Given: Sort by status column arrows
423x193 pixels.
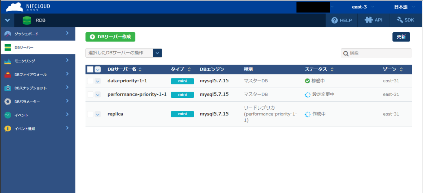Looking at the screenshot, I should pyautogui.click(x=332, y=70).
